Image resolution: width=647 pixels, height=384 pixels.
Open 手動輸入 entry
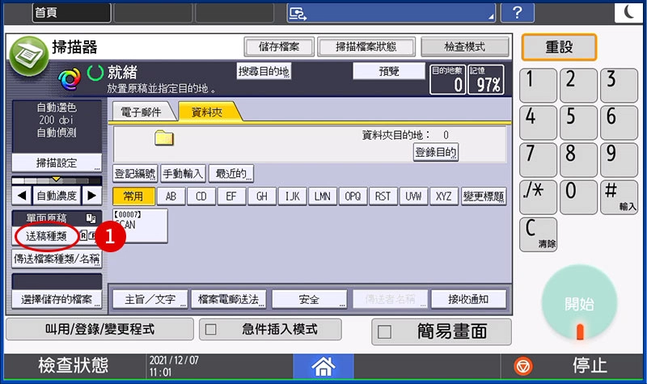(183, 174)
